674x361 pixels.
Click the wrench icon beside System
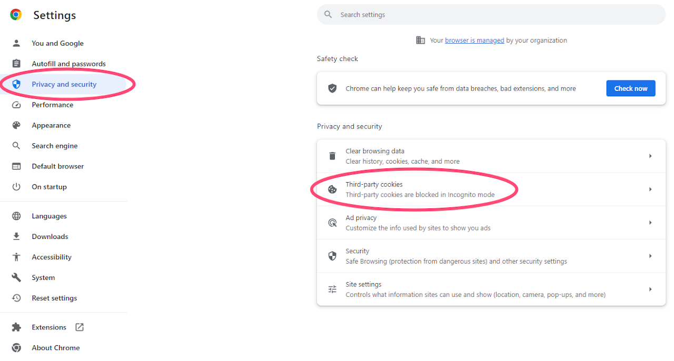(x=16, y=277)
